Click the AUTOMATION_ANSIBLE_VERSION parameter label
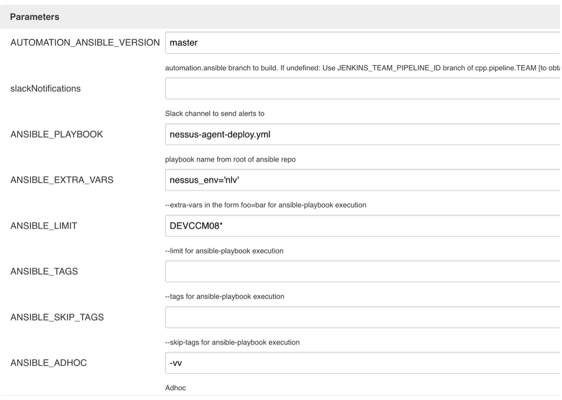562x400 pixels. (x=86, y=41)
